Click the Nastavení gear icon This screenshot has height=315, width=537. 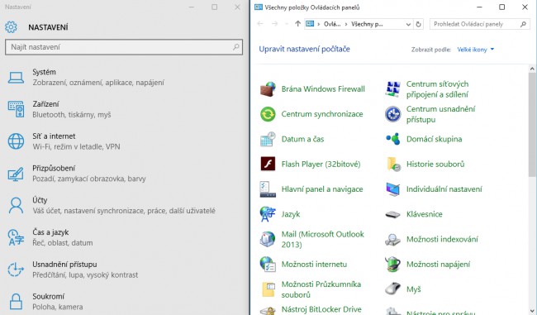point(11,27)
